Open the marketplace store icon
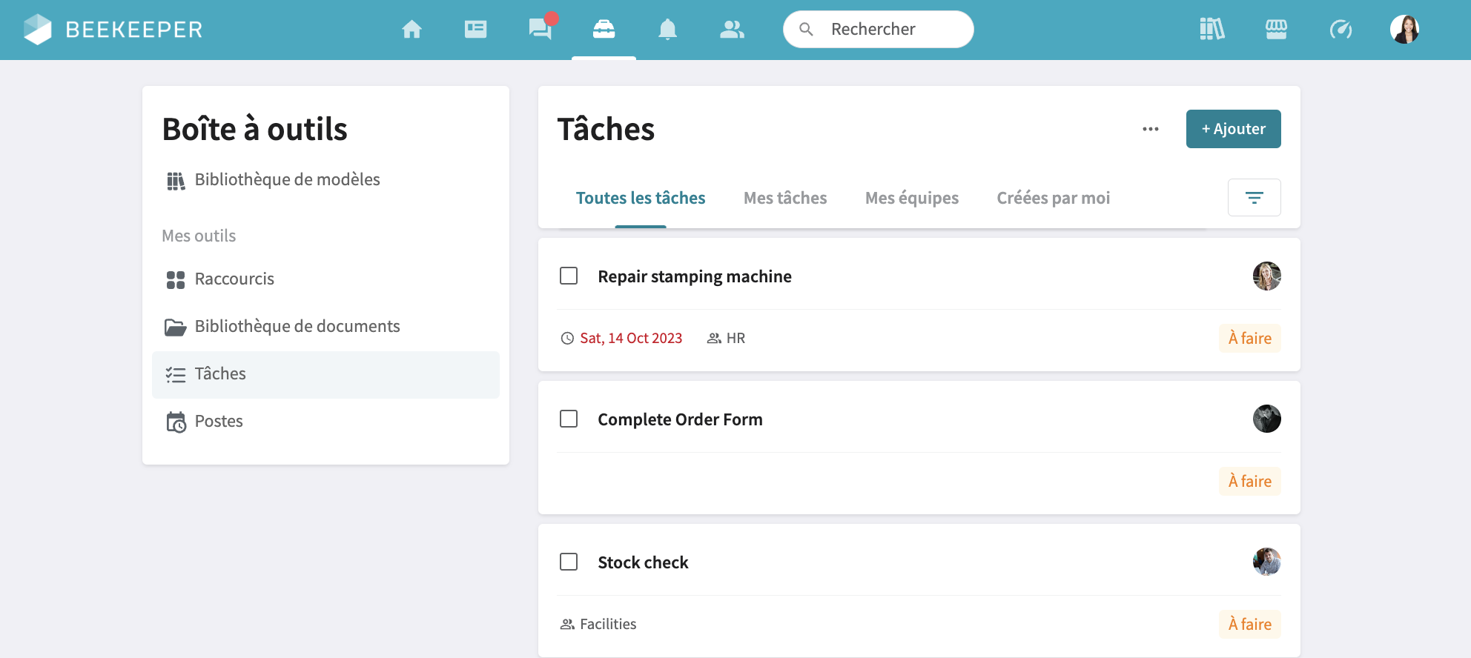Image resolution: width=1471 pixels, height=658 pixels. click(1276, 30)
